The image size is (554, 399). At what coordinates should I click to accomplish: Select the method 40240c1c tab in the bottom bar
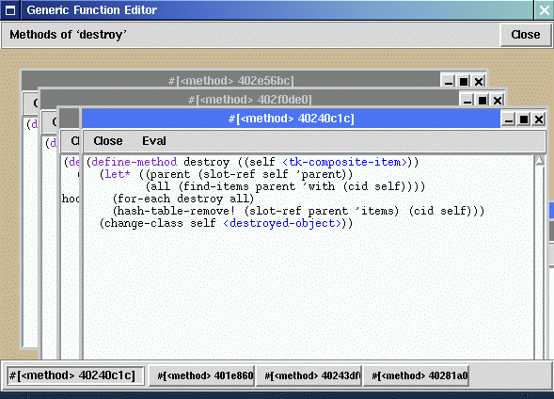click(x=75, y=375)
